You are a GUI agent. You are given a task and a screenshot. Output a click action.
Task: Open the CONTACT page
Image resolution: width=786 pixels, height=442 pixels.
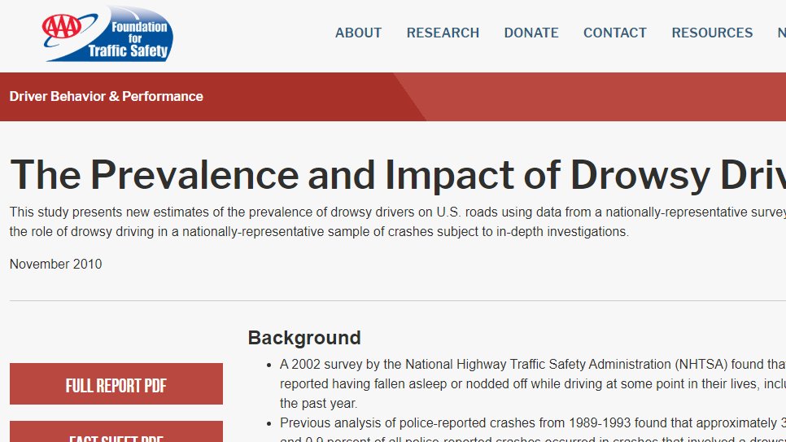coord(615,33)
